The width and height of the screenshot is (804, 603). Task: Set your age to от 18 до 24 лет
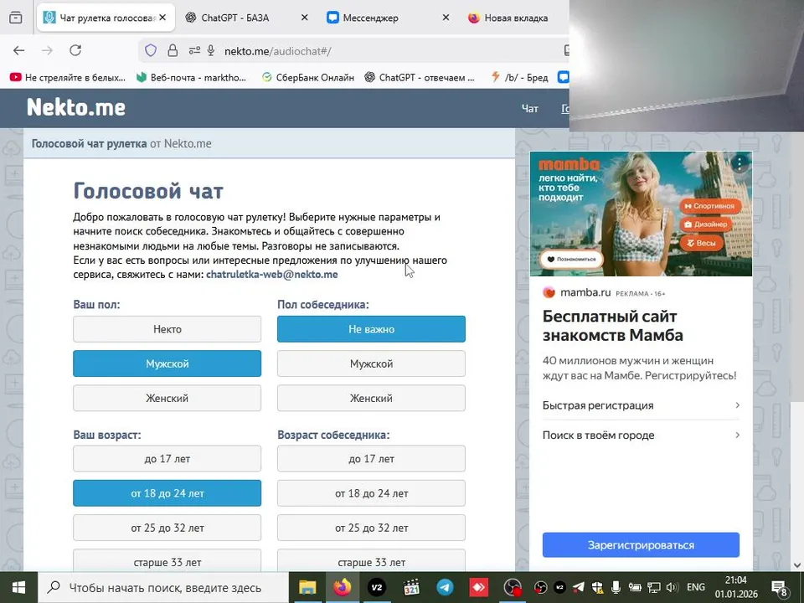pos(167,493)
